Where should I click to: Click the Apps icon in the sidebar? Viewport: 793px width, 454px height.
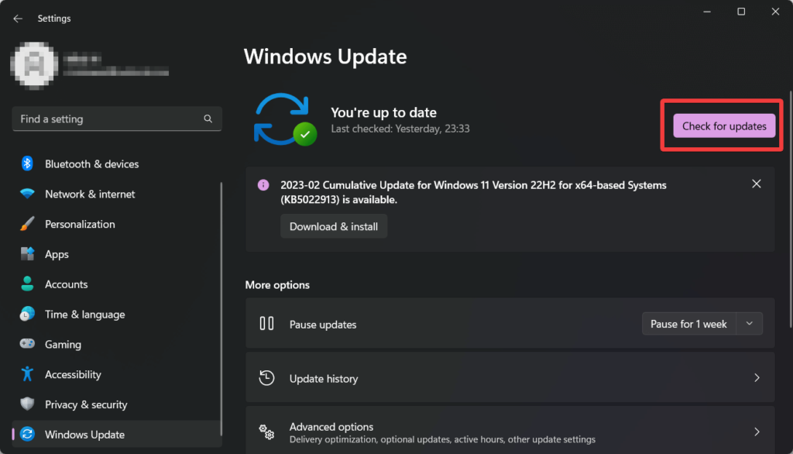[27, 253]
